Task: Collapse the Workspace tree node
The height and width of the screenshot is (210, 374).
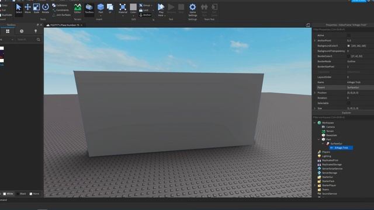Action: point(314,123)
